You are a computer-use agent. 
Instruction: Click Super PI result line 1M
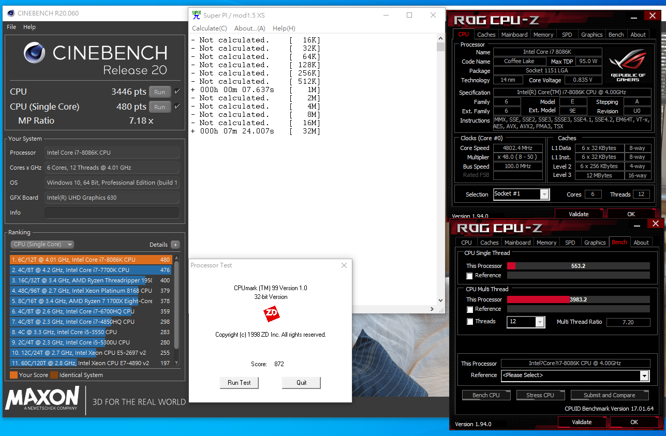(x=256, y=90)
